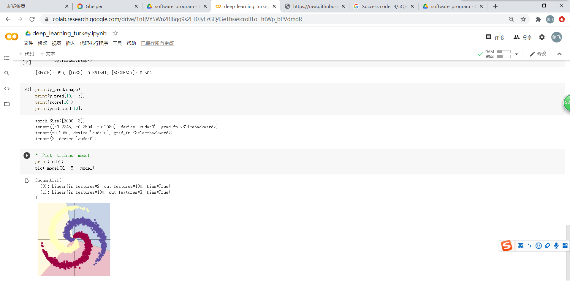Switch to the Success code Google tab
570x306 pixels.
click(384, 6)
